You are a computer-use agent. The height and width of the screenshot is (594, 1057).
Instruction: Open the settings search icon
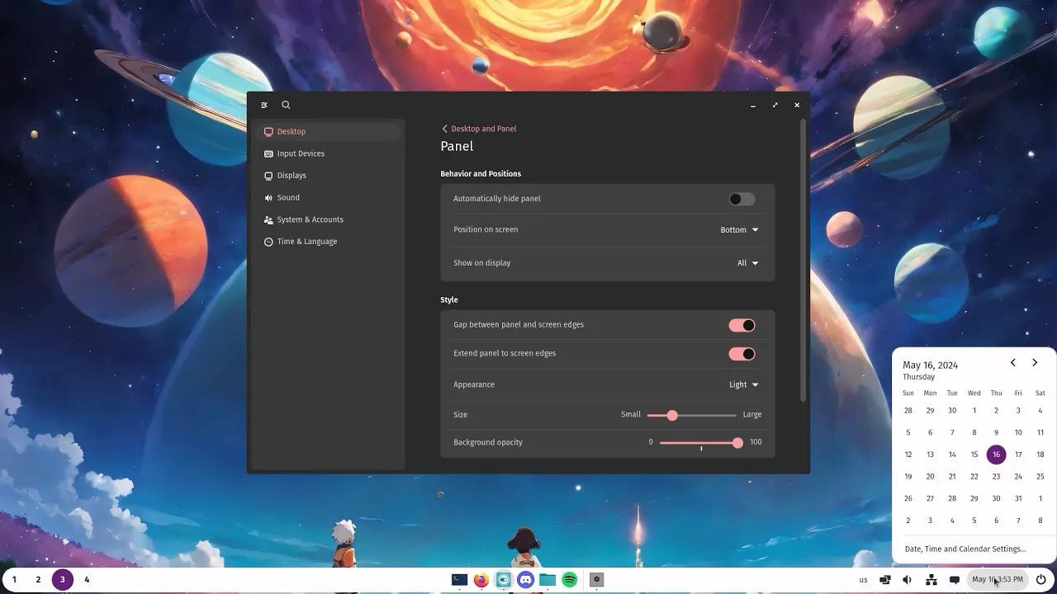click(x=286, y=105)
